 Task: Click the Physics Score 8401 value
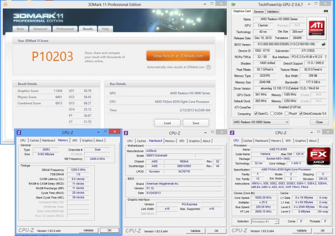tap(59, 97)
